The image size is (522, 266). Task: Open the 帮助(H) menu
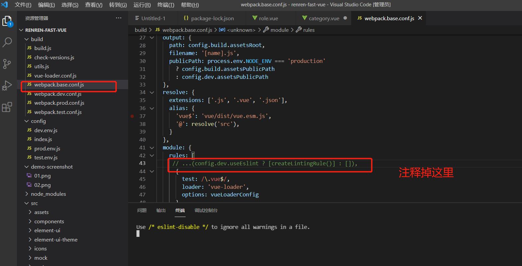(x=190, y=5)
